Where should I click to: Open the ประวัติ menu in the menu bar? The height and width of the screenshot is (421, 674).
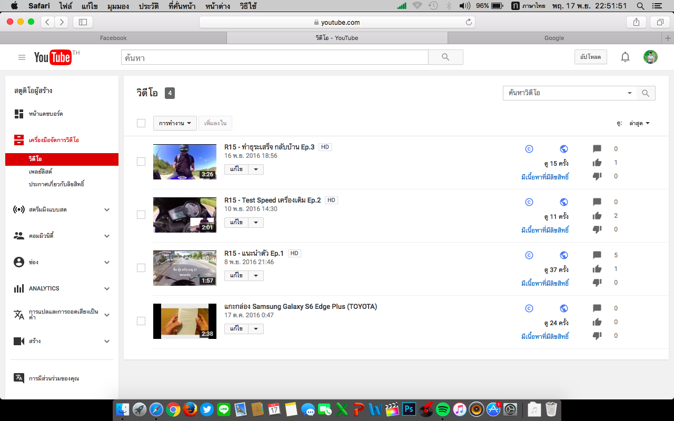[x=149, y=6]
